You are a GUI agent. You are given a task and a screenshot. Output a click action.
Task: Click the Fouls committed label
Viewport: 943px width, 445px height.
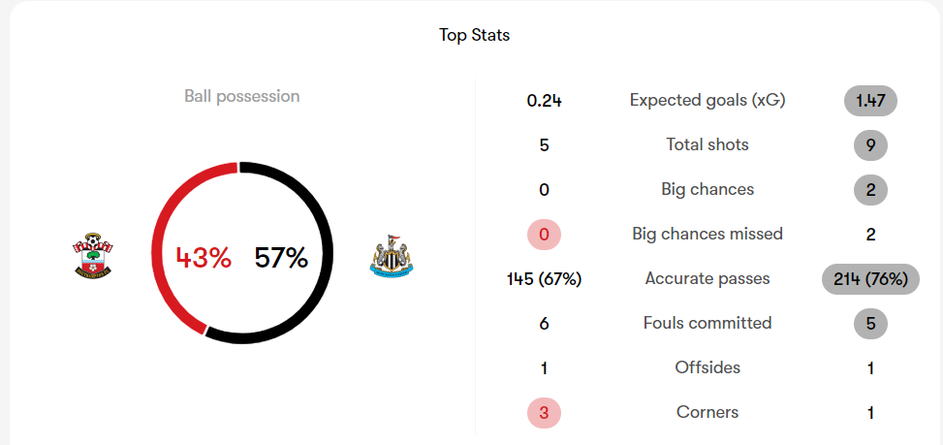707,323
